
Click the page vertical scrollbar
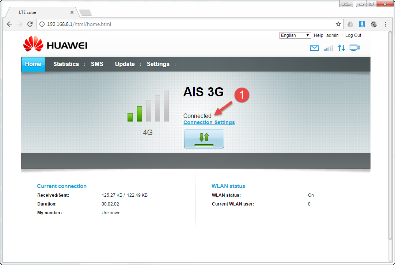[390, 136]
